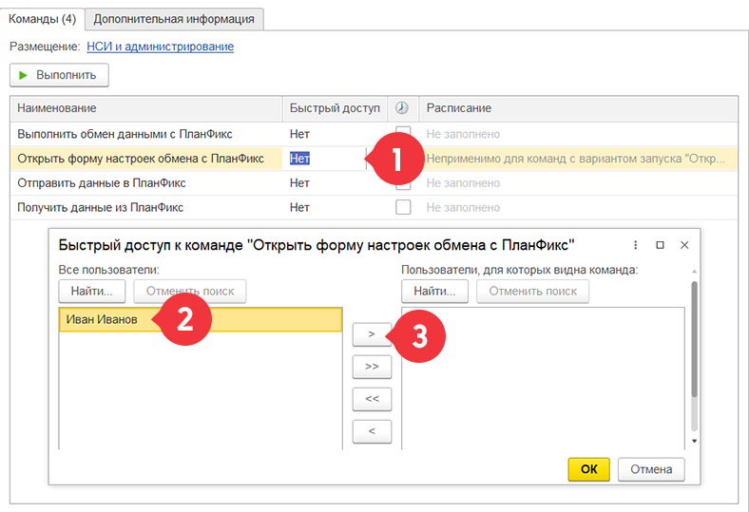
Task: Click Нет quick access for Получить данные row
Action: [x=299, y=208]
